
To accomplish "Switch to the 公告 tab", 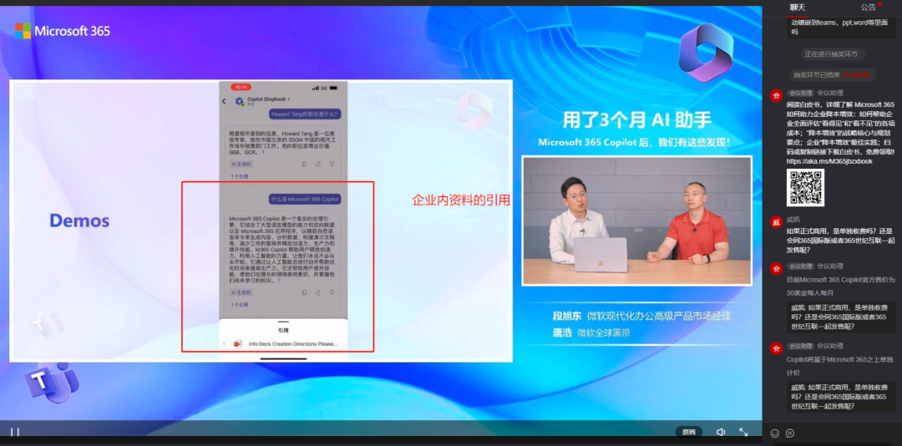I will (x=868, y=7).
